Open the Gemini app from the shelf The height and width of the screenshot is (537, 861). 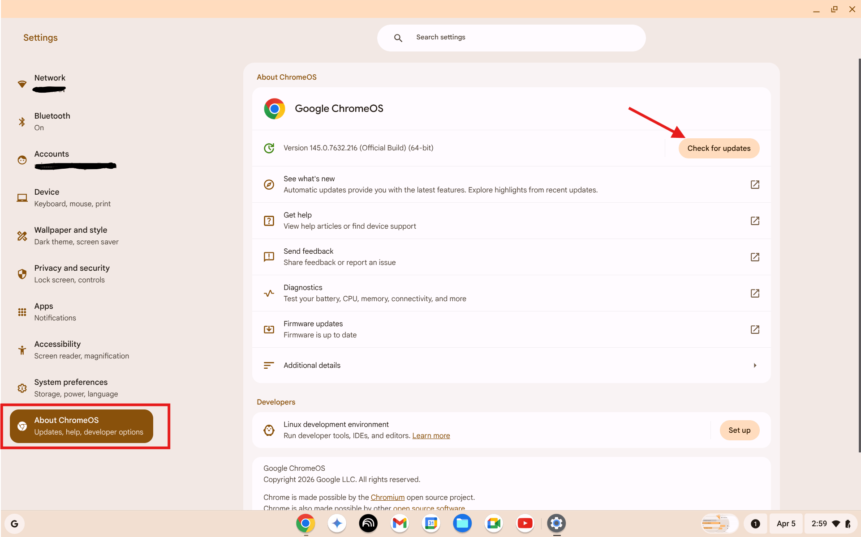[336, 523]
